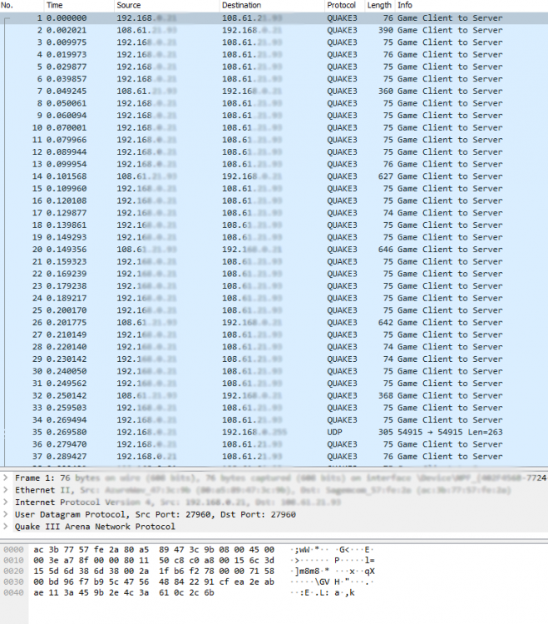The height and width of the screenshot is (624, 548).
Task: Select packet 19 at time 0.149293
Action: click(x=274, y=237)
